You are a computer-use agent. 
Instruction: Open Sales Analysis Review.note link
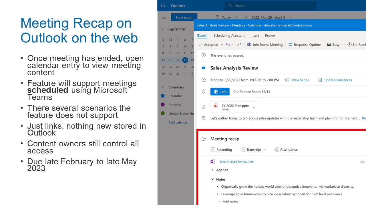(x=236, y=161)
